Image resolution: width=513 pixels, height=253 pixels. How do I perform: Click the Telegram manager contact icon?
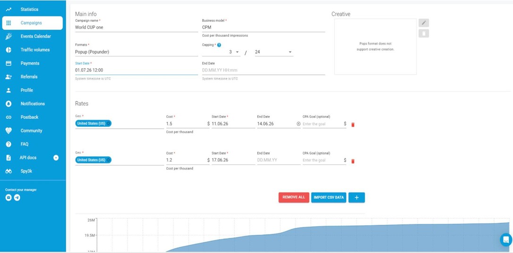pos(17,197)
